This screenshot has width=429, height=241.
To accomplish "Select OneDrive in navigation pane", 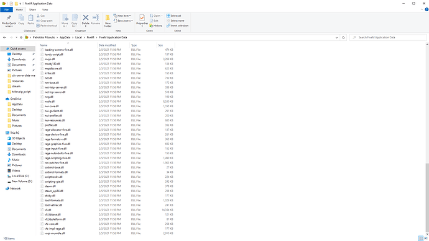I will [16, 99].
